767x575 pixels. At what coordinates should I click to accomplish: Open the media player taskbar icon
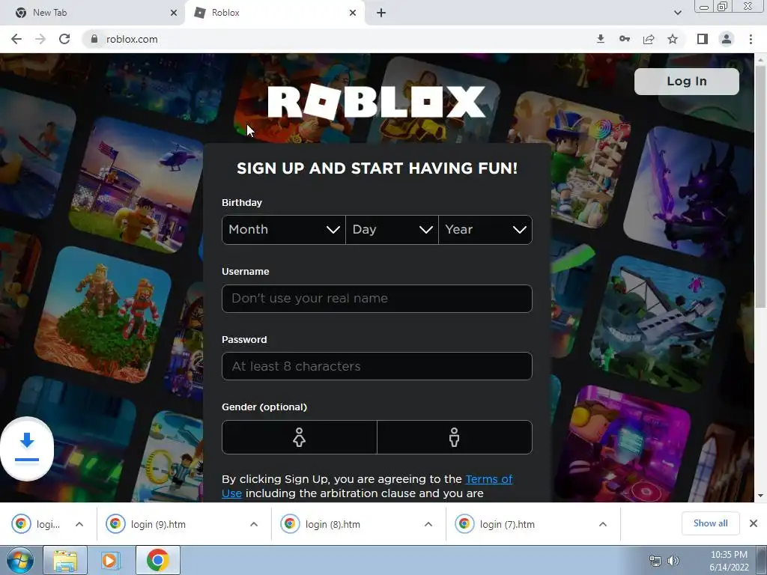click(111, 560)
